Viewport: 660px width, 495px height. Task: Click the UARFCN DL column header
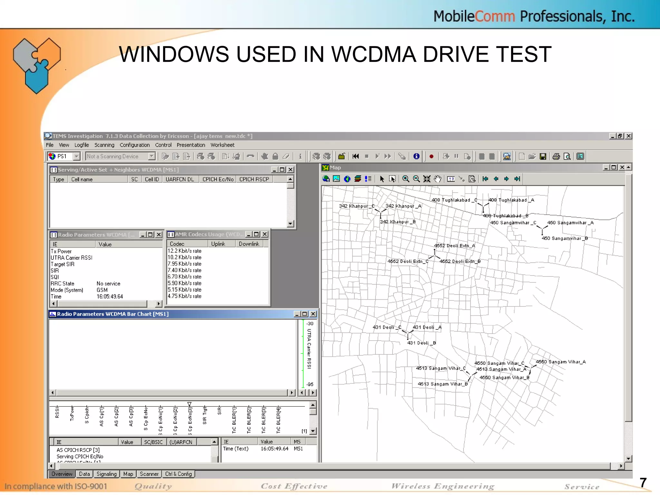[180, 179]
